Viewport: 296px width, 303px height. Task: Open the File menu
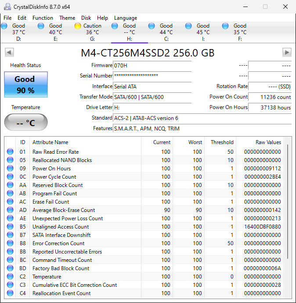click(x=7, y=18)
